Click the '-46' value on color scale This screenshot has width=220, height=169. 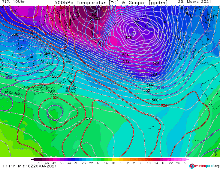(x=45, y=163)
